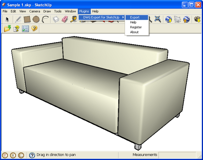This screenshot has width=203, height=160.
Task: Open the Tools menu
Action: [x=58, y=11]
